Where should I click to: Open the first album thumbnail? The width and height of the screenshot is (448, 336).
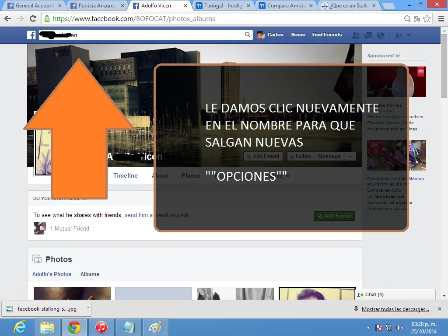tap(72, 294)
